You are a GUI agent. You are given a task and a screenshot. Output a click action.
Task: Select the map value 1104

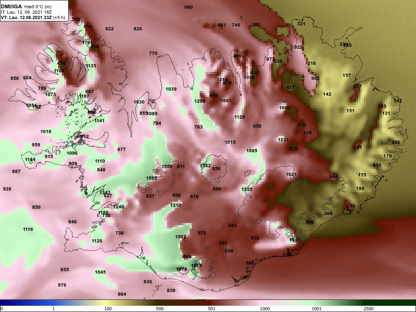[59, 71]
